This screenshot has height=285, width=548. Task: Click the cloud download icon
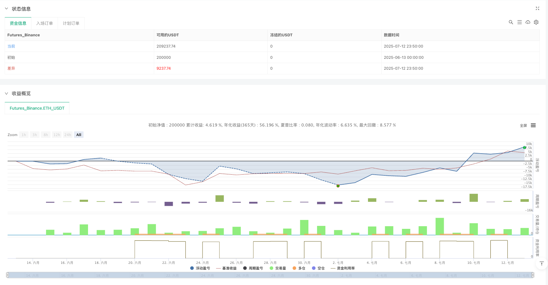pyautogui.click(x=528, y=22)
